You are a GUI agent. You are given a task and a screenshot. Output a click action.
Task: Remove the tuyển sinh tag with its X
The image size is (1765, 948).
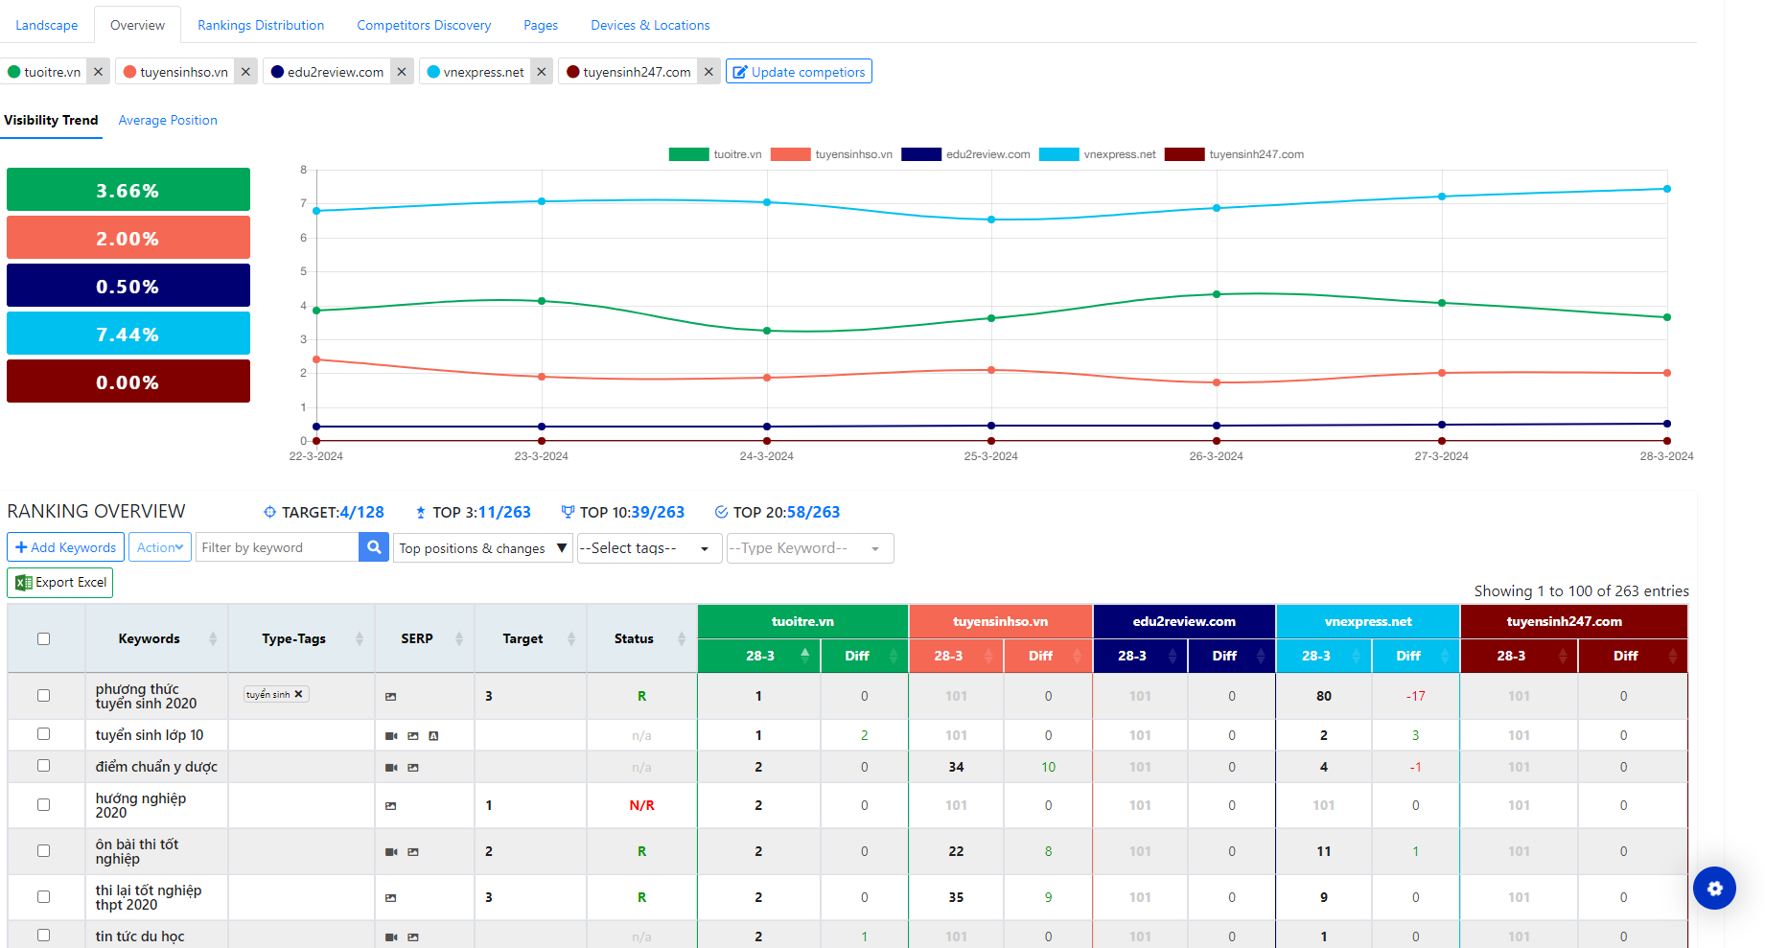[x=298, y=694]
